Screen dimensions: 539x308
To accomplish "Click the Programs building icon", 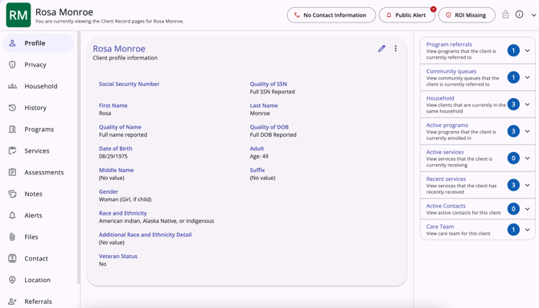I will pos(12,129).
